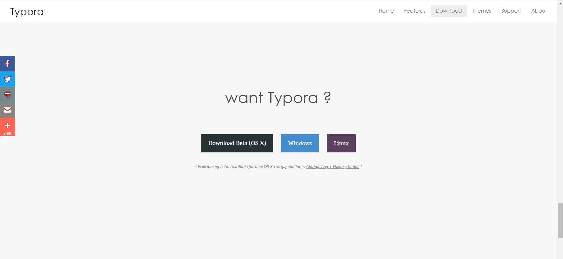Share by email using the envelope icon
This screenshot has height=259, width=563.
8,110
